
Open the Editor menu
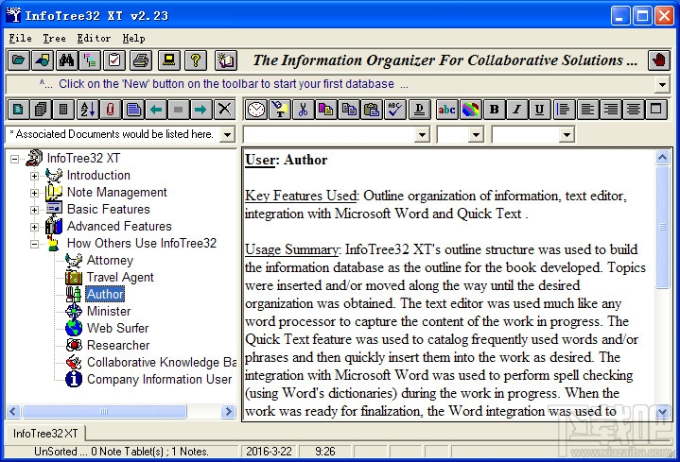point(94,38)
